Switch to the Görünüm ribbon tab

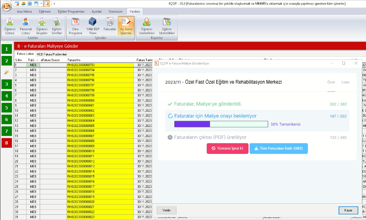(115, 11)
